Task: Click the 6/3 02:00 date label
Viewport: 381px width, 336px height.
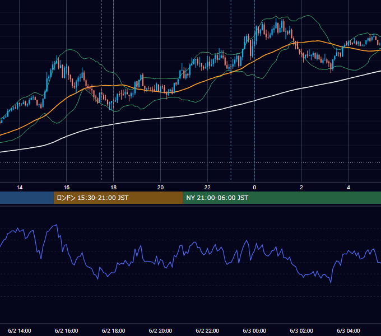Action: pyautogui.click(x=301, y=330)
